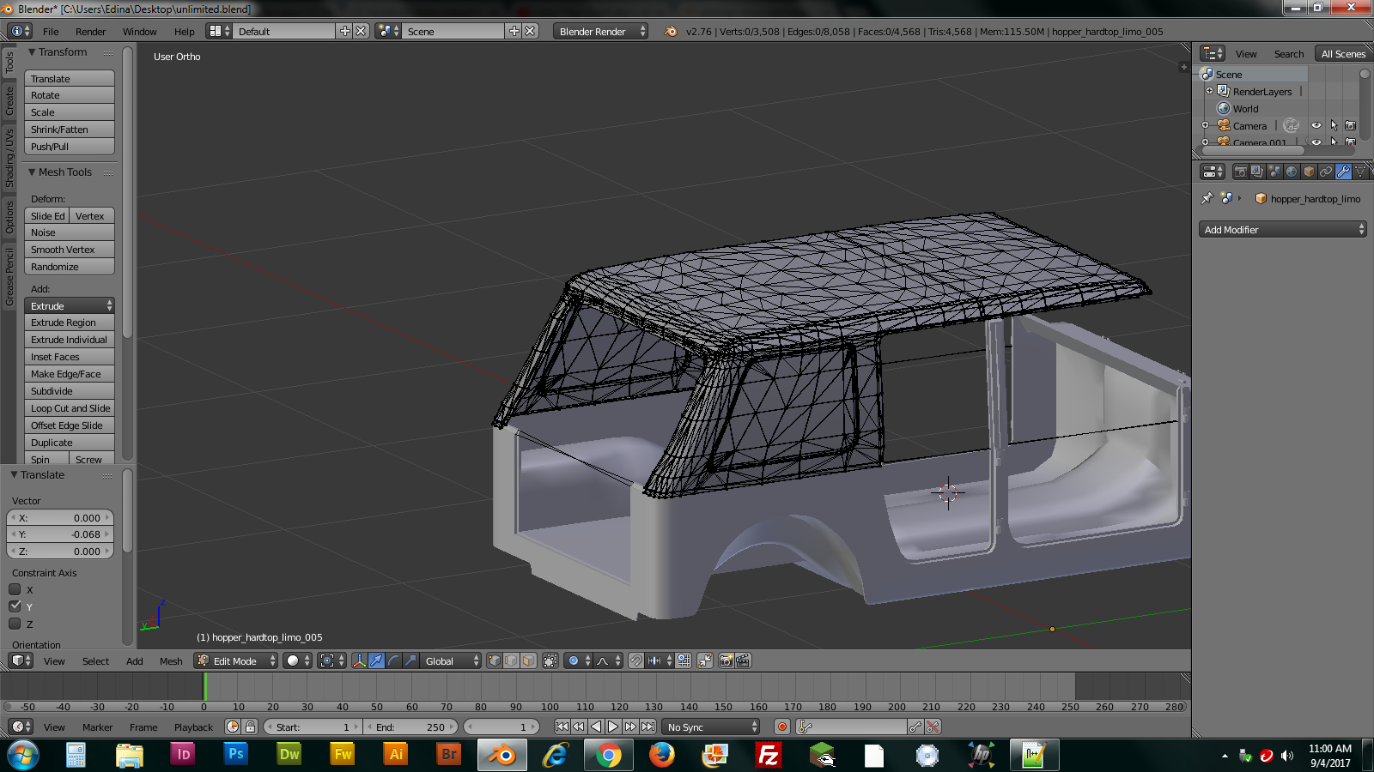Open the Render properties tab camera icon
This screenshot has width=1374, height=772.
(1240, 172)
